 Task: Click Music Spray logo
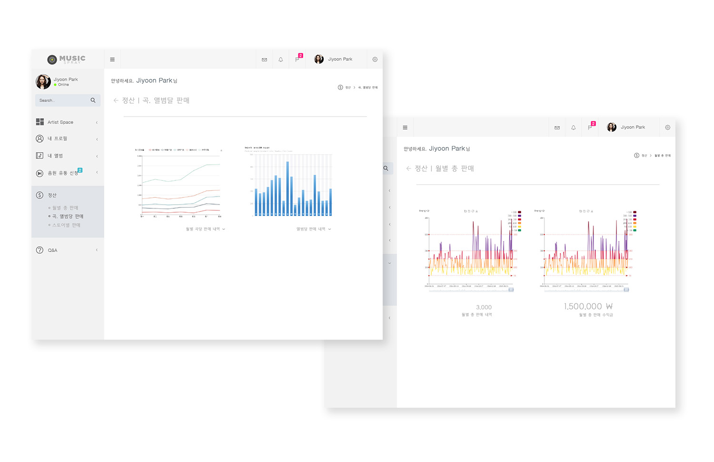[66, 59]
